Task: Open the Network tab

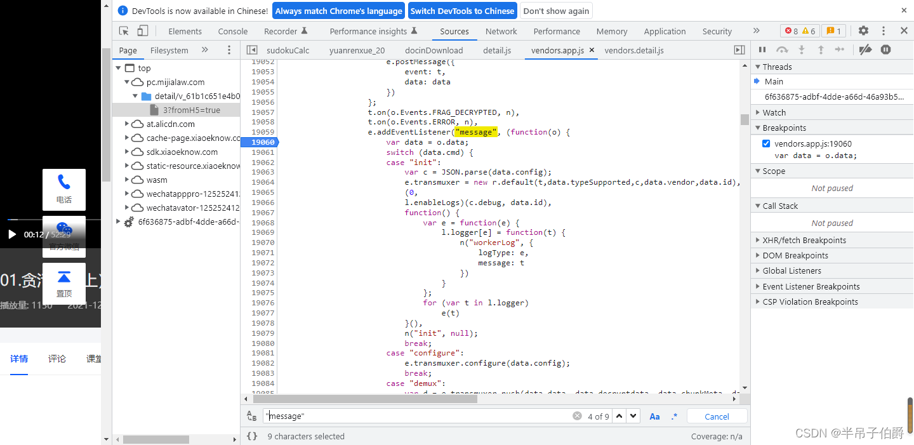Action: coord(501,31)
